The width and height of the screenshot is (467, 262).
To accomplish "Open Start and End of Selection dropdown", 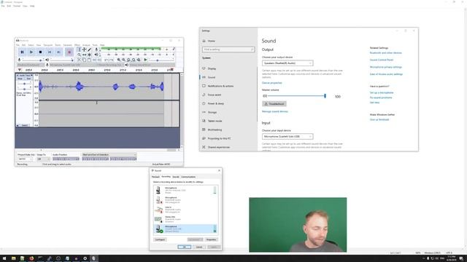I will 109,155.
